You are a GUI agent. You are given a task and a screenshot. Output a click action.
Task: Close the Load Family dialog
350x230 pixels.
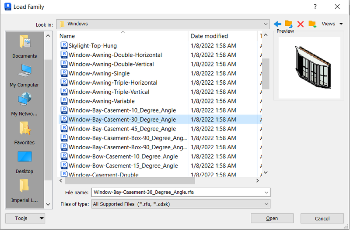[337, 7]
